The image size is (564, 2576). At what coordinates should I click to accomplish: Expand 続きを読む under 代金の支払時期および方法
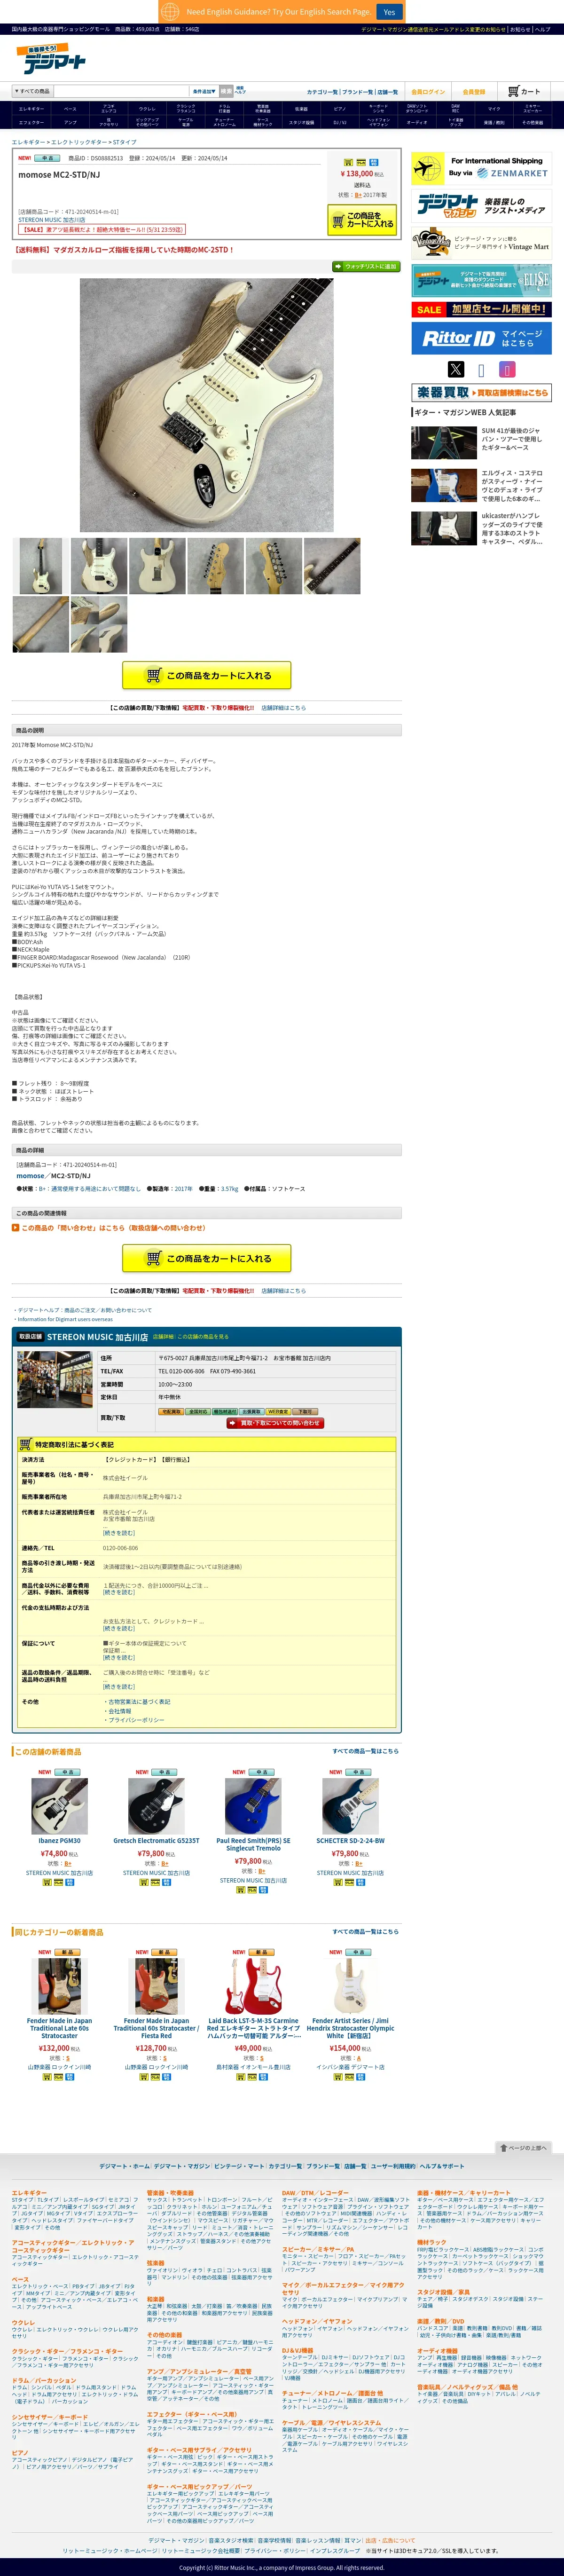click(119, 1629)
